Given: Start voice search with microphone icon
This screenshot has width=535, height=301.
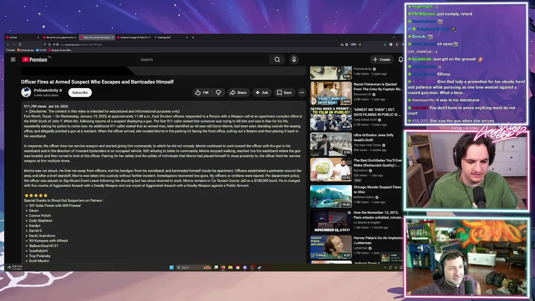Looking at the screenshot, I should [x=294, y=59].
